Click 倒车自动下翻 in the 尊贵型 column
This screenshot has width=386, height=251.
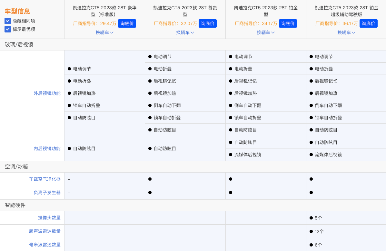[167, 105]
